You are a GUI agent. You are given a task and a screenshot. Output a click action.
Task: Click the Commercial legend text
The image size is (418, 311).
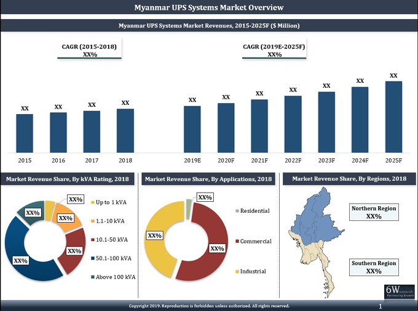256,241
